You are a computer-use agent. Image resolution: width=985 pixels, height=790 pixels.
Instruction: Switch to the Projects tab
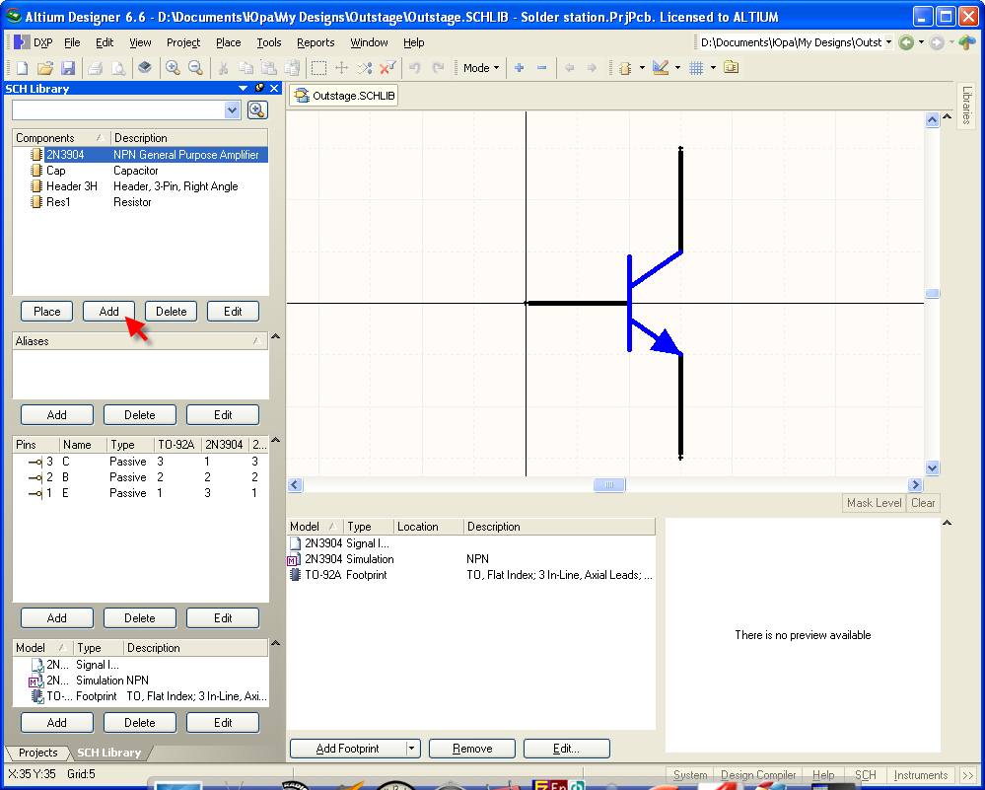point(38,753)
